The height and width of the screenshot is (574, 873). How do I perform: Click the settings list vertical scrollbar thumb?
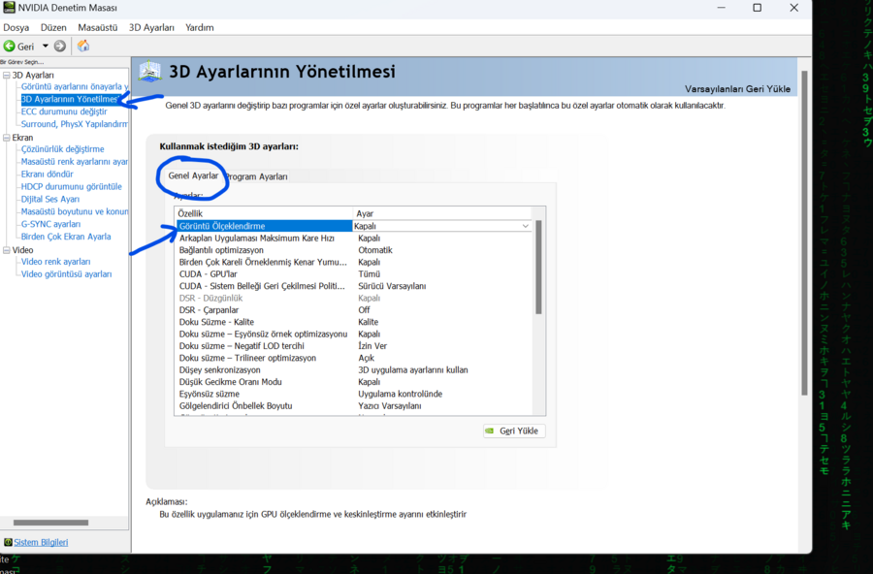click(538, 268)
